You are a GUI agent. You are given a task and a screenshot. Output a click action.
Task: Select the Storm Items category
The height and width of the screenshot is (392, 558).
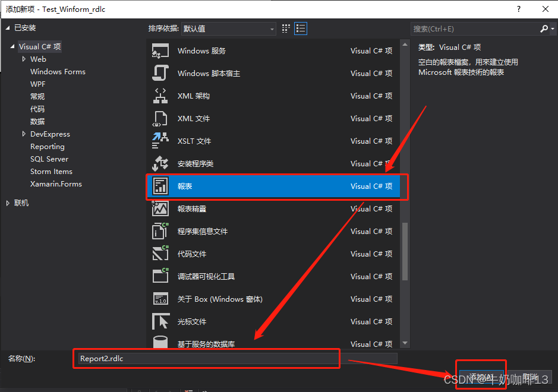click(x=51, y=172)
